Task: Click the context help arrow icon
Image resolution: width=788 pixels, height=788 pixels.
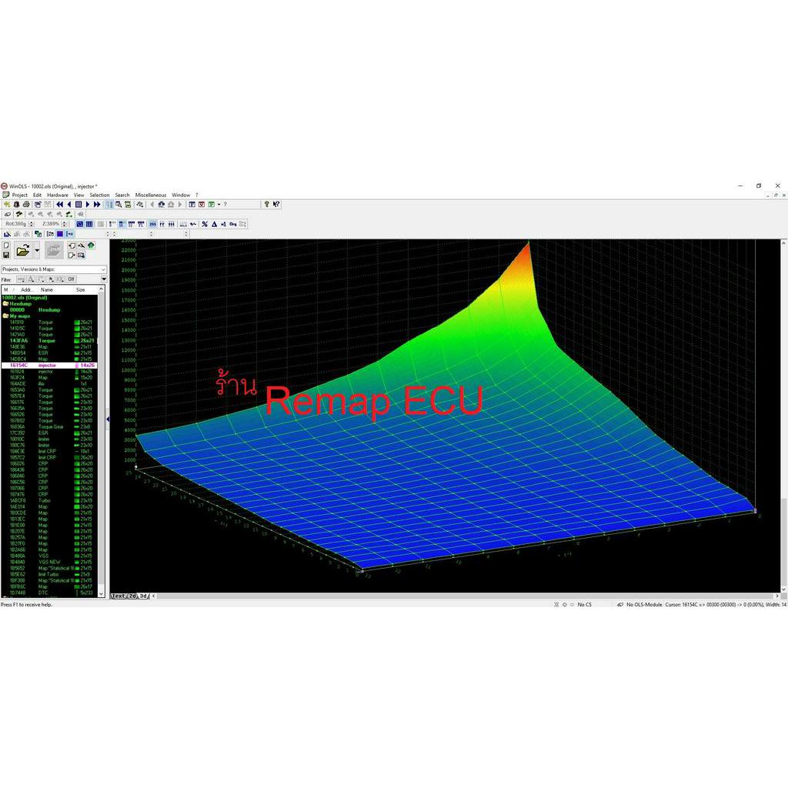Action: pyautogui.click(x=276, y=205)
